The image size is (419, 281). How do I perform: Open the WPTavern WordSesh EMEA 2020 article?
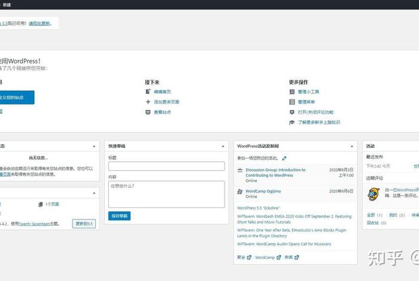pos(294,219)
